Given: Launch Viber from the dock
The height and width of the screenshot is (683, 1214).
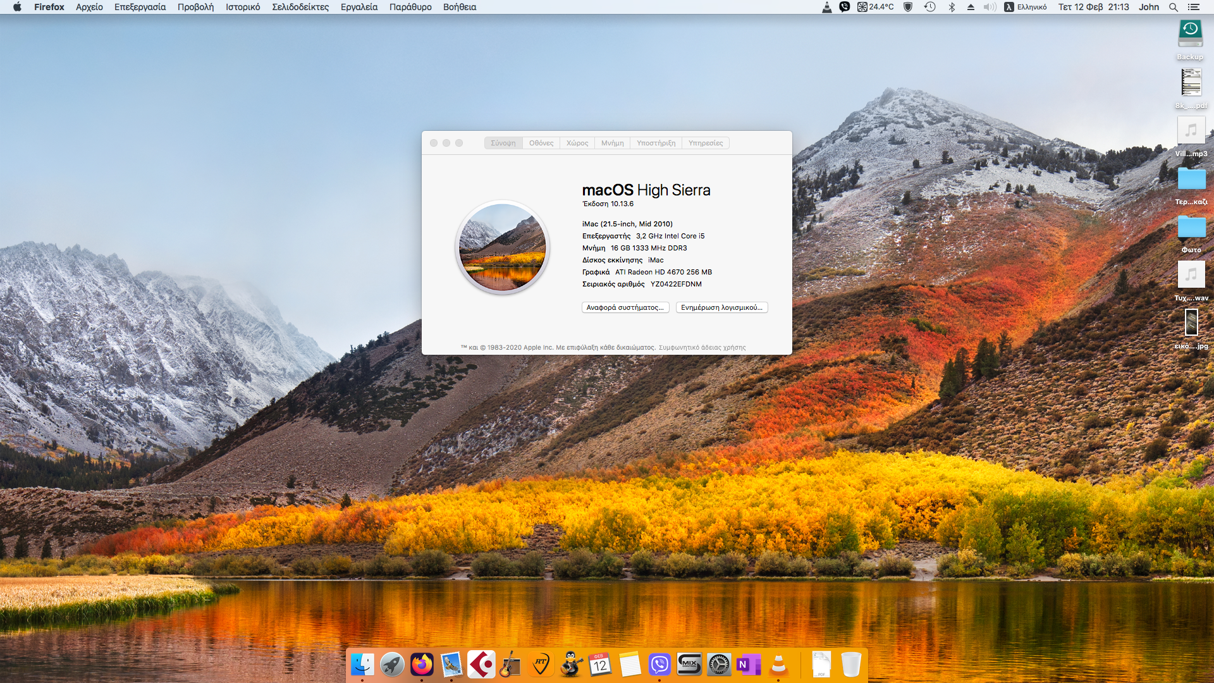Looking at the screenshot, I should click(x=659, y=665).
